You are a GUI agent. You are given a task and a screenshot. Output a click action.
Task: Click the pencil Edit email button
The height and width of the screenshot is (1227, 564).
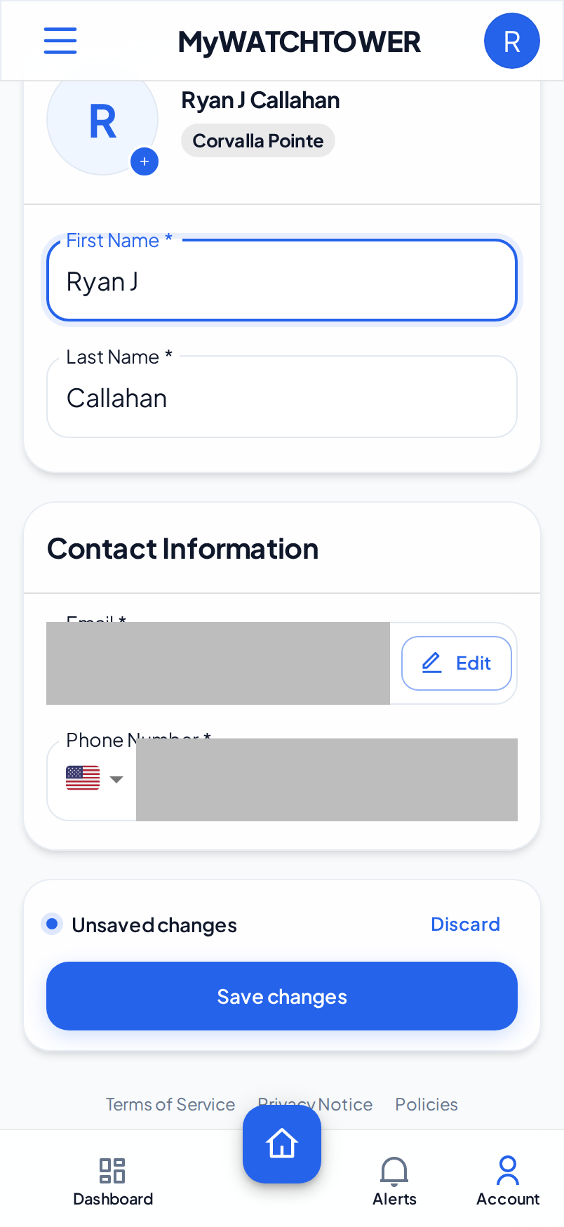(x=457, y=663)
